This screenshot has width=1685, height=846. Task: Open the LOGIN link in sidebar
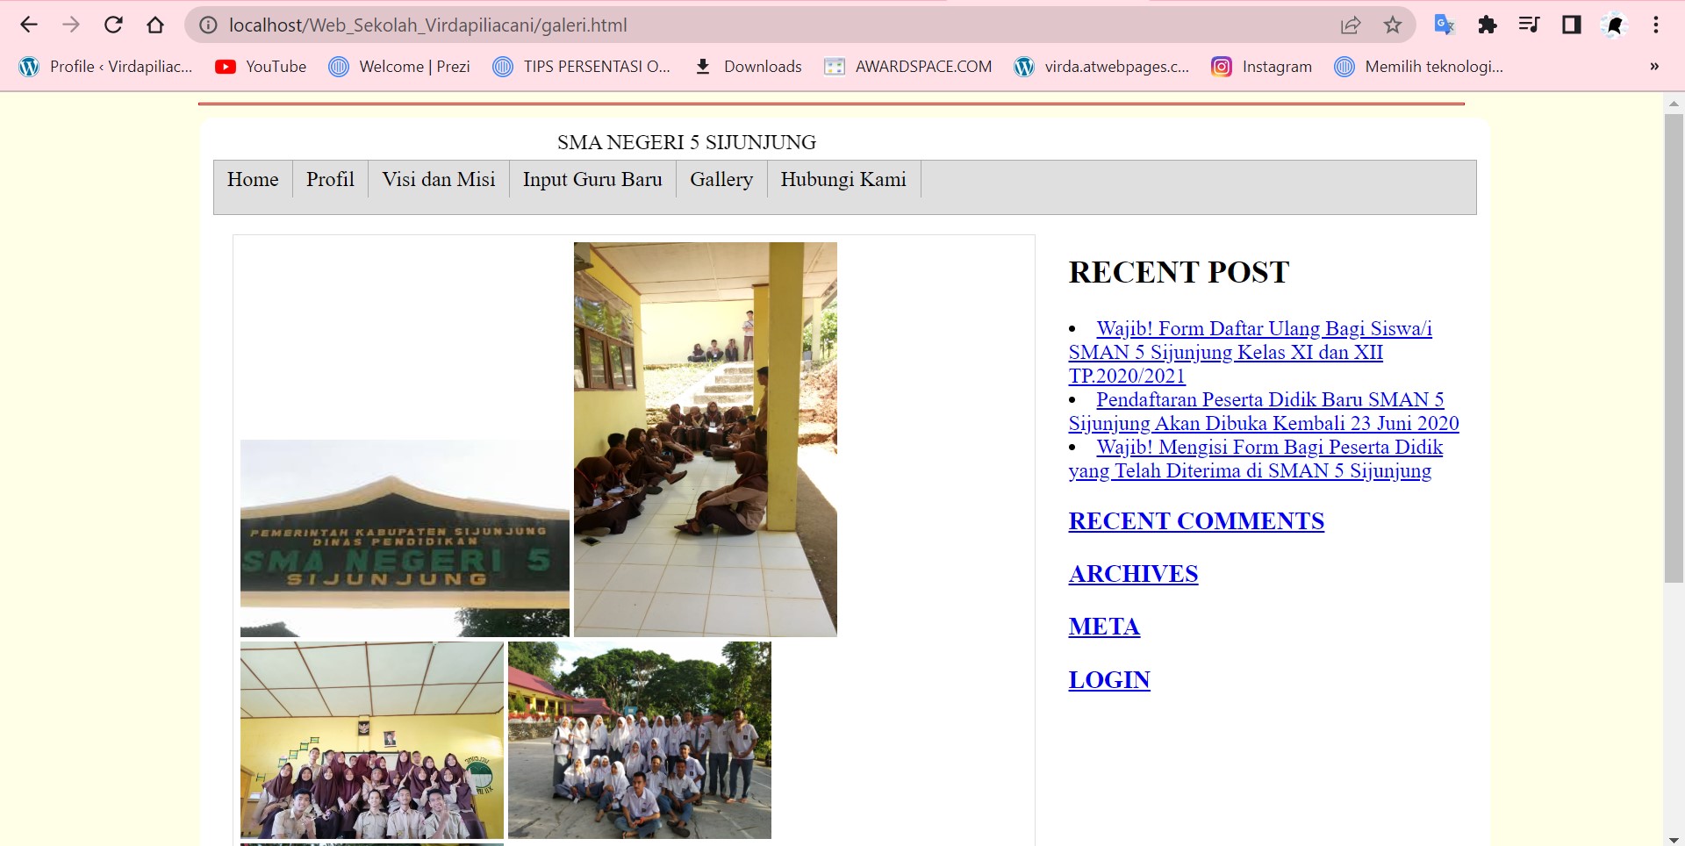tap(1108, 680)
